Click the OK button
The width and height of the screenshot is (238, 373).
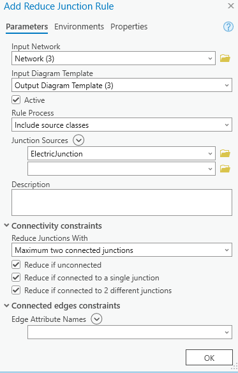[x=209, y=357]
